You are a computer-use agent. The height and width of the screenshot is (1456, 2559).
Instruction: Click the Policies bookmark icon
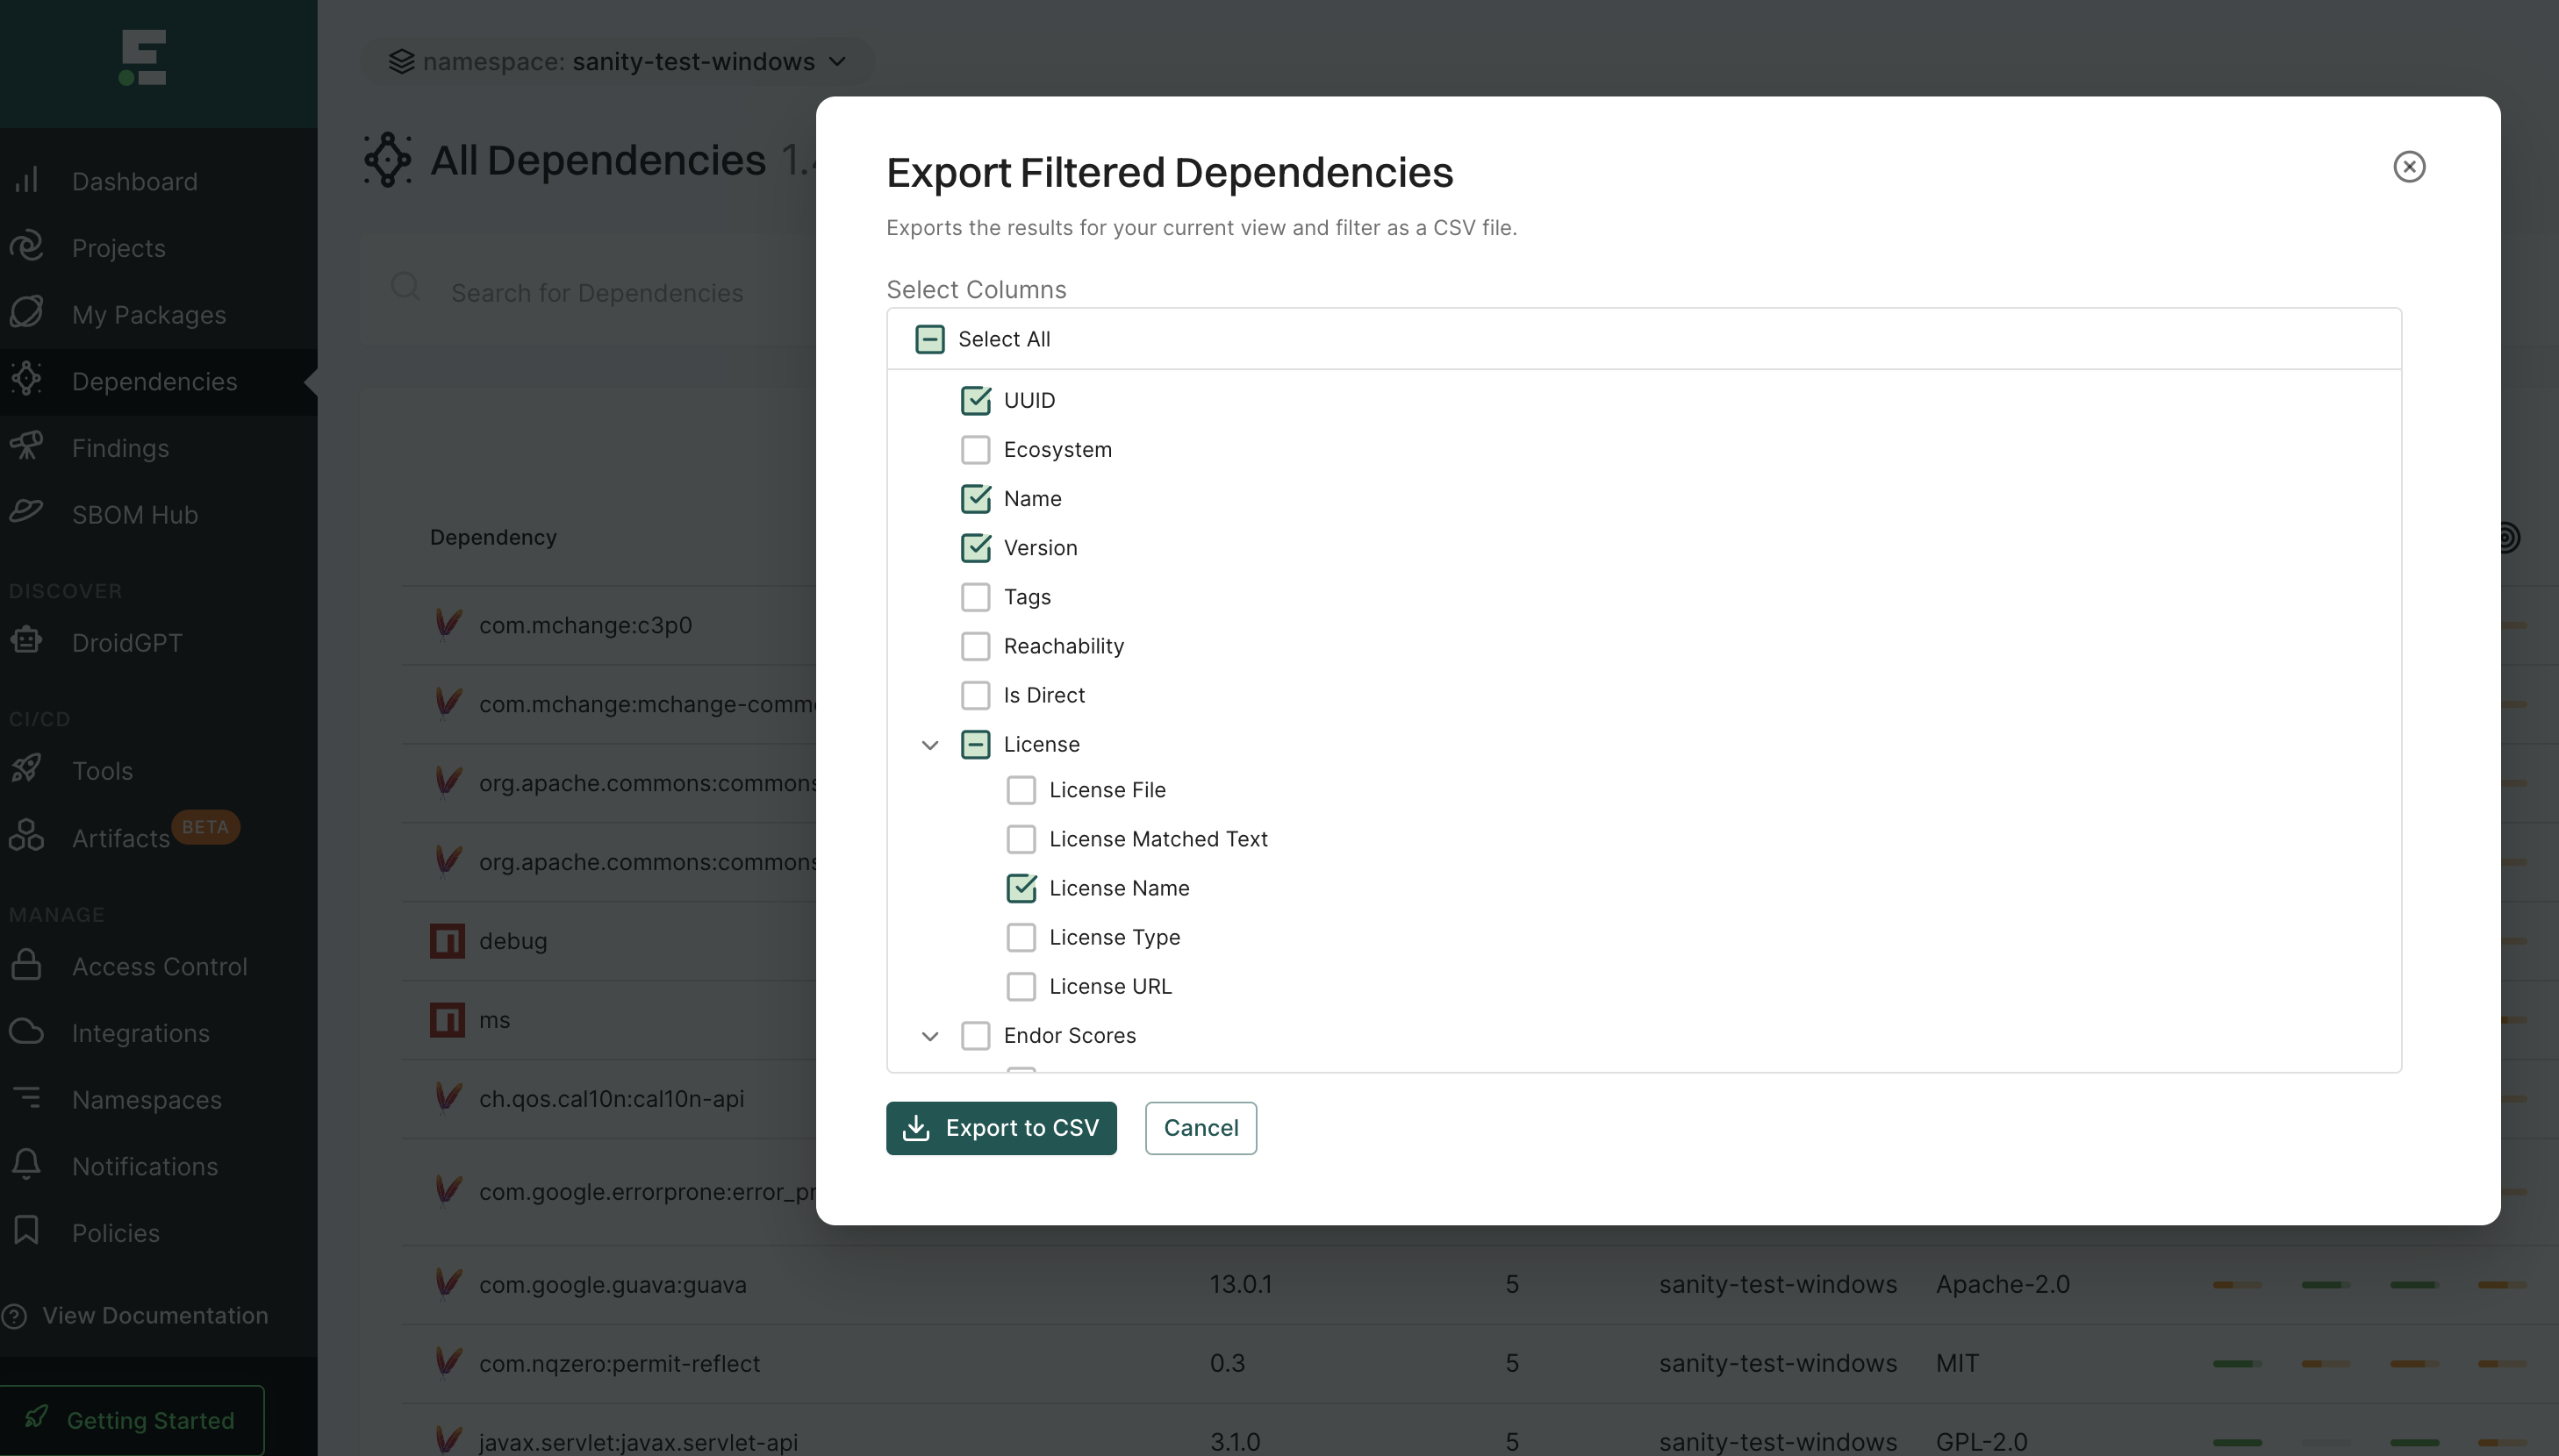pyautogui.click(x=27, y=1231)
